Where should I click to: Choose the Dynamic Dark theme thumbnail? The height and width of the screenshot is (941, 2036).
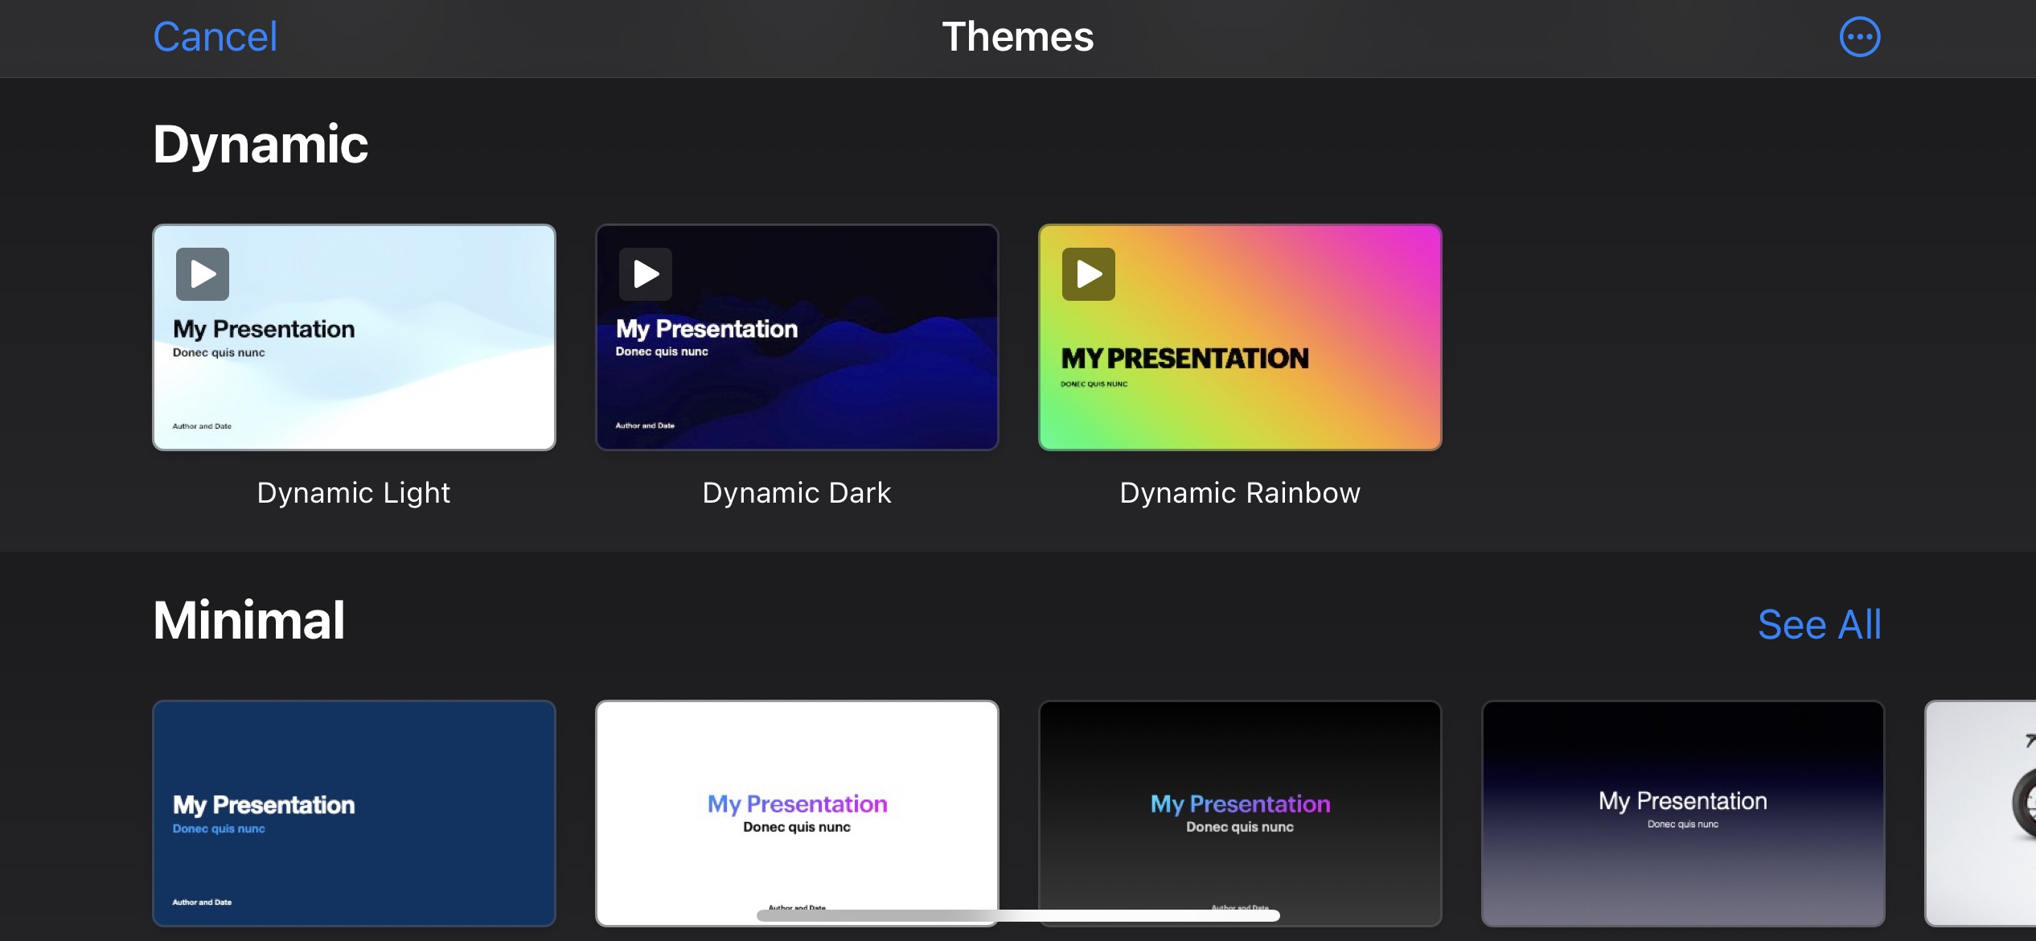797,337
